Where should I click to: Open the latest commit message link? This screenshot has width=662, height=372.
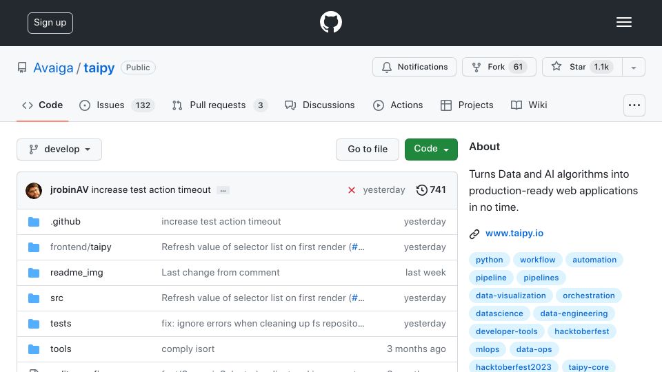point(151,190)
